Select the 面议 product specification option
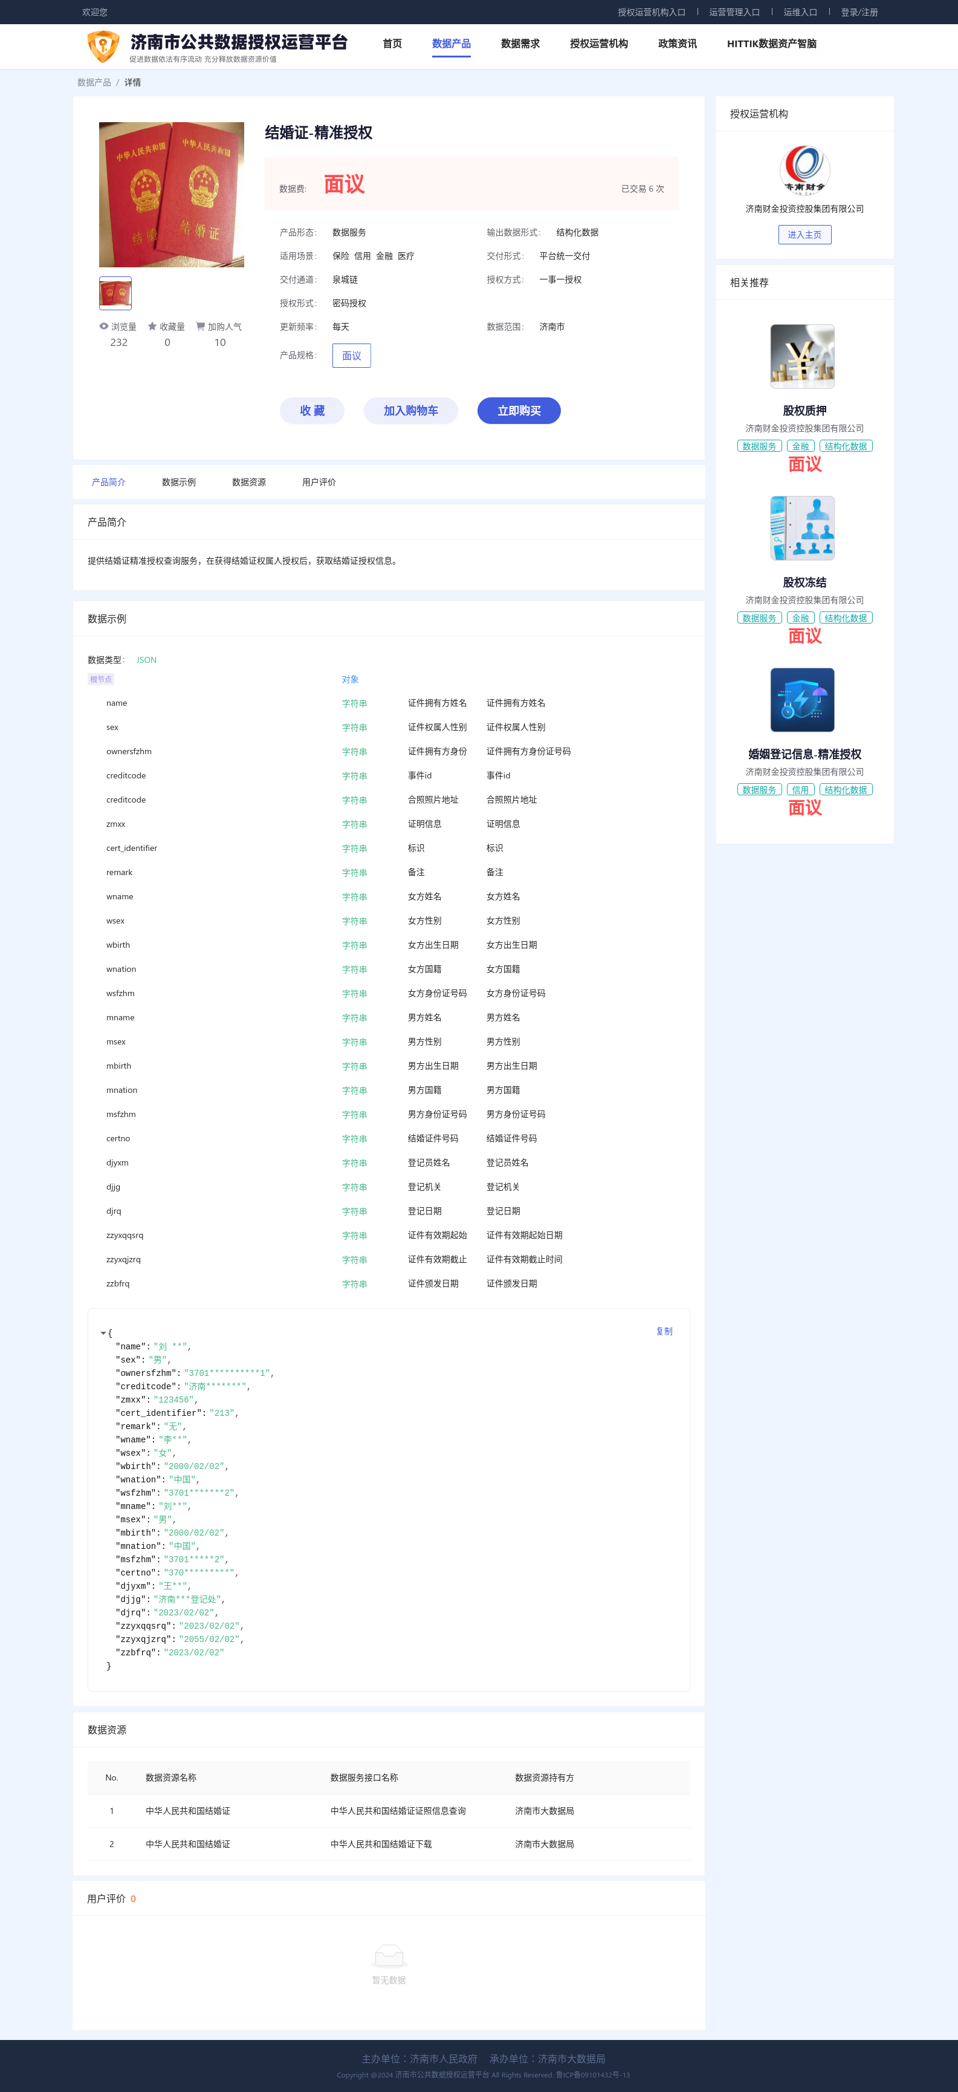The width and height of the screenshot is (958, 2092). 352,356
